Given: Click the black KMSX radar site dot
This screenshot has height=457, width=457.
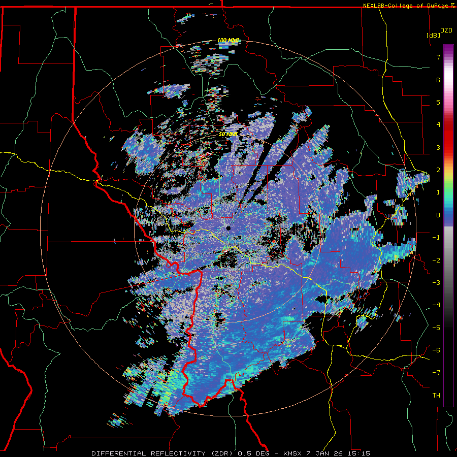Looking at the screenshot, I should pyautogui.click(x=228, y=228).
